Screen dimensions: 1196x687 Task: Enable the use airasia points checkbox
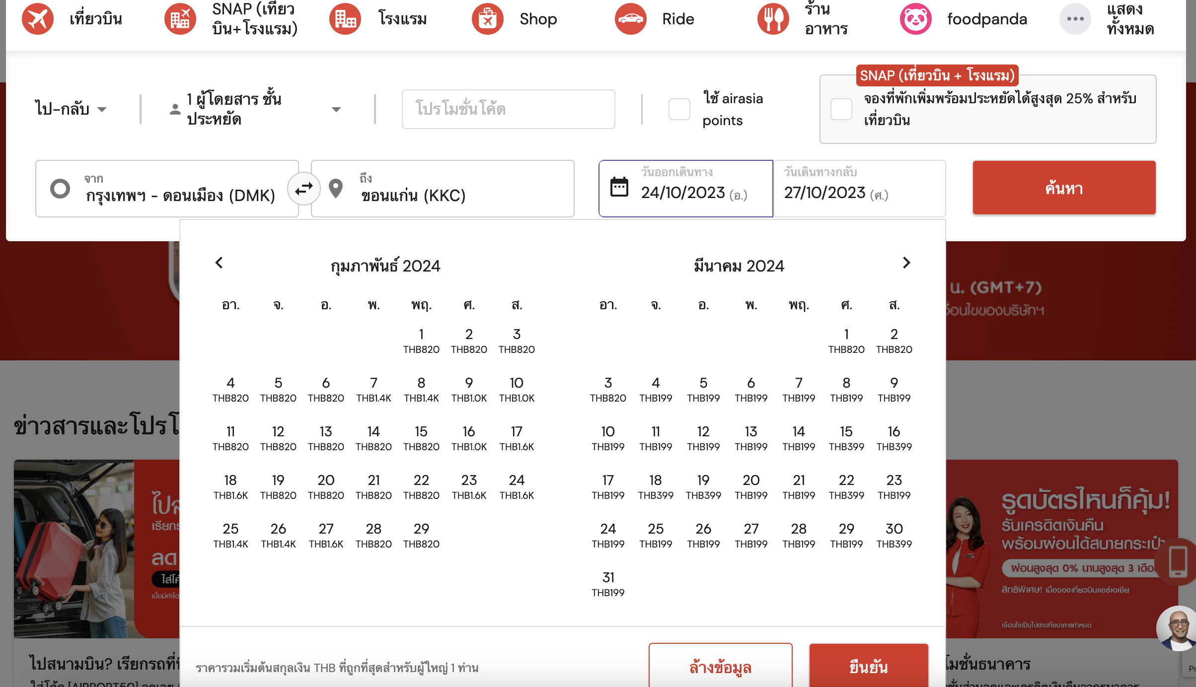tap(679, 109)
